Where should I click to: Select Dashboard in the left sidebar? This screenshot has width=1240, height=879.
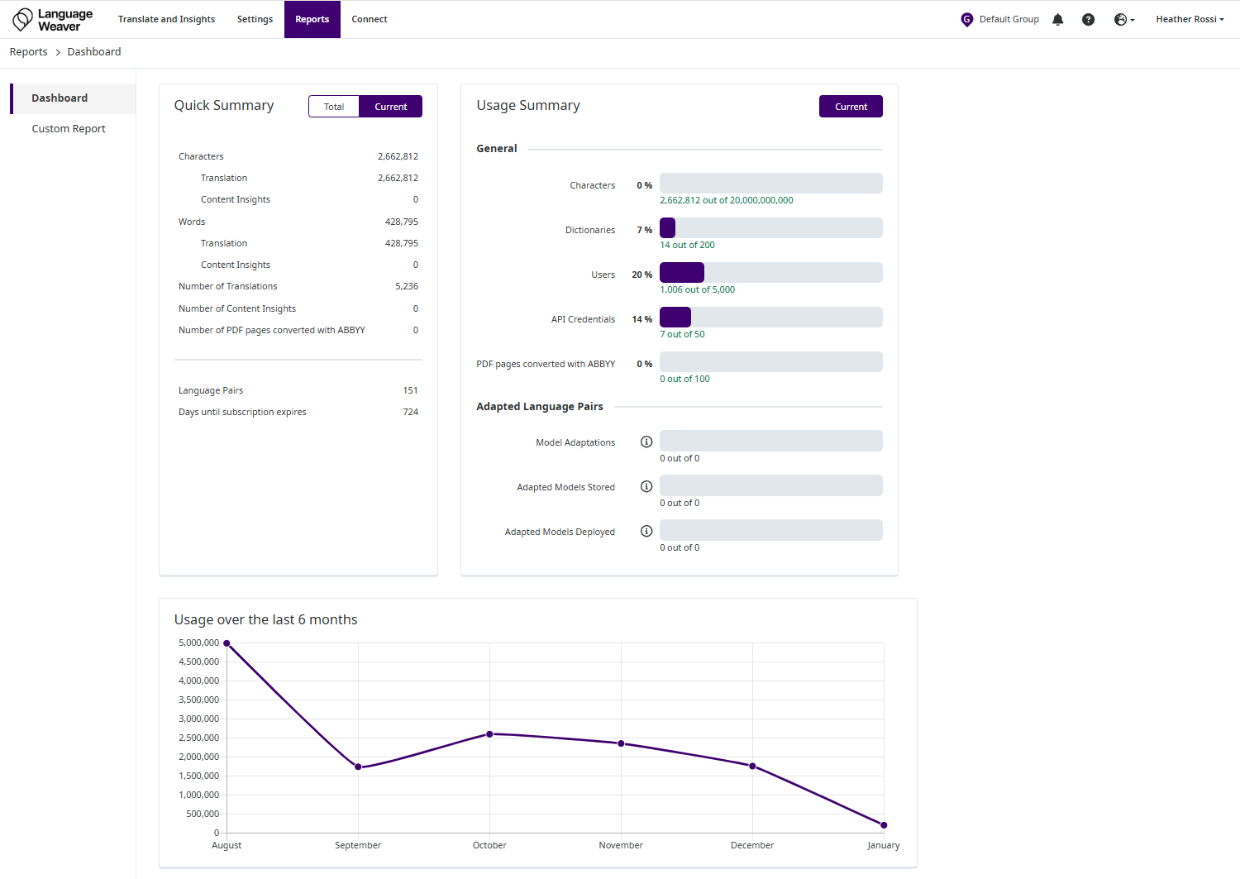60,98
